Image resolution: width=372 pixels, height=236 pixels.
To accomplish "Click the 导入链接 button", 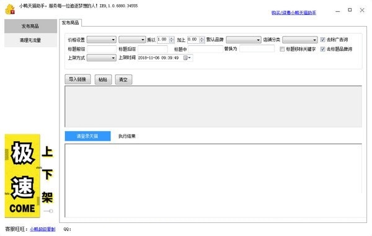I will pyautogui.click(x=77, y=79).
